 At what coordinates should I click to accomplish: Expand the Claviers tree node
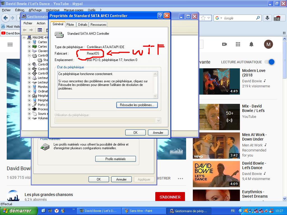pyautogui.click(x=29, y=51)
